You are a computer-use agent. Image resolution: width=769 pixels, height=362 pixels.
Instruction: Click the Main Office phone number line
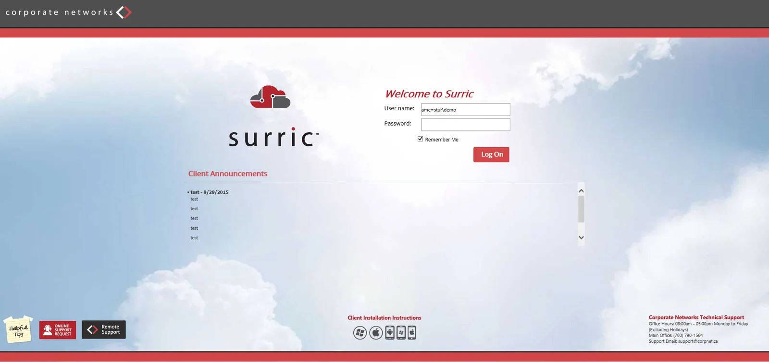tap(676, 336)
